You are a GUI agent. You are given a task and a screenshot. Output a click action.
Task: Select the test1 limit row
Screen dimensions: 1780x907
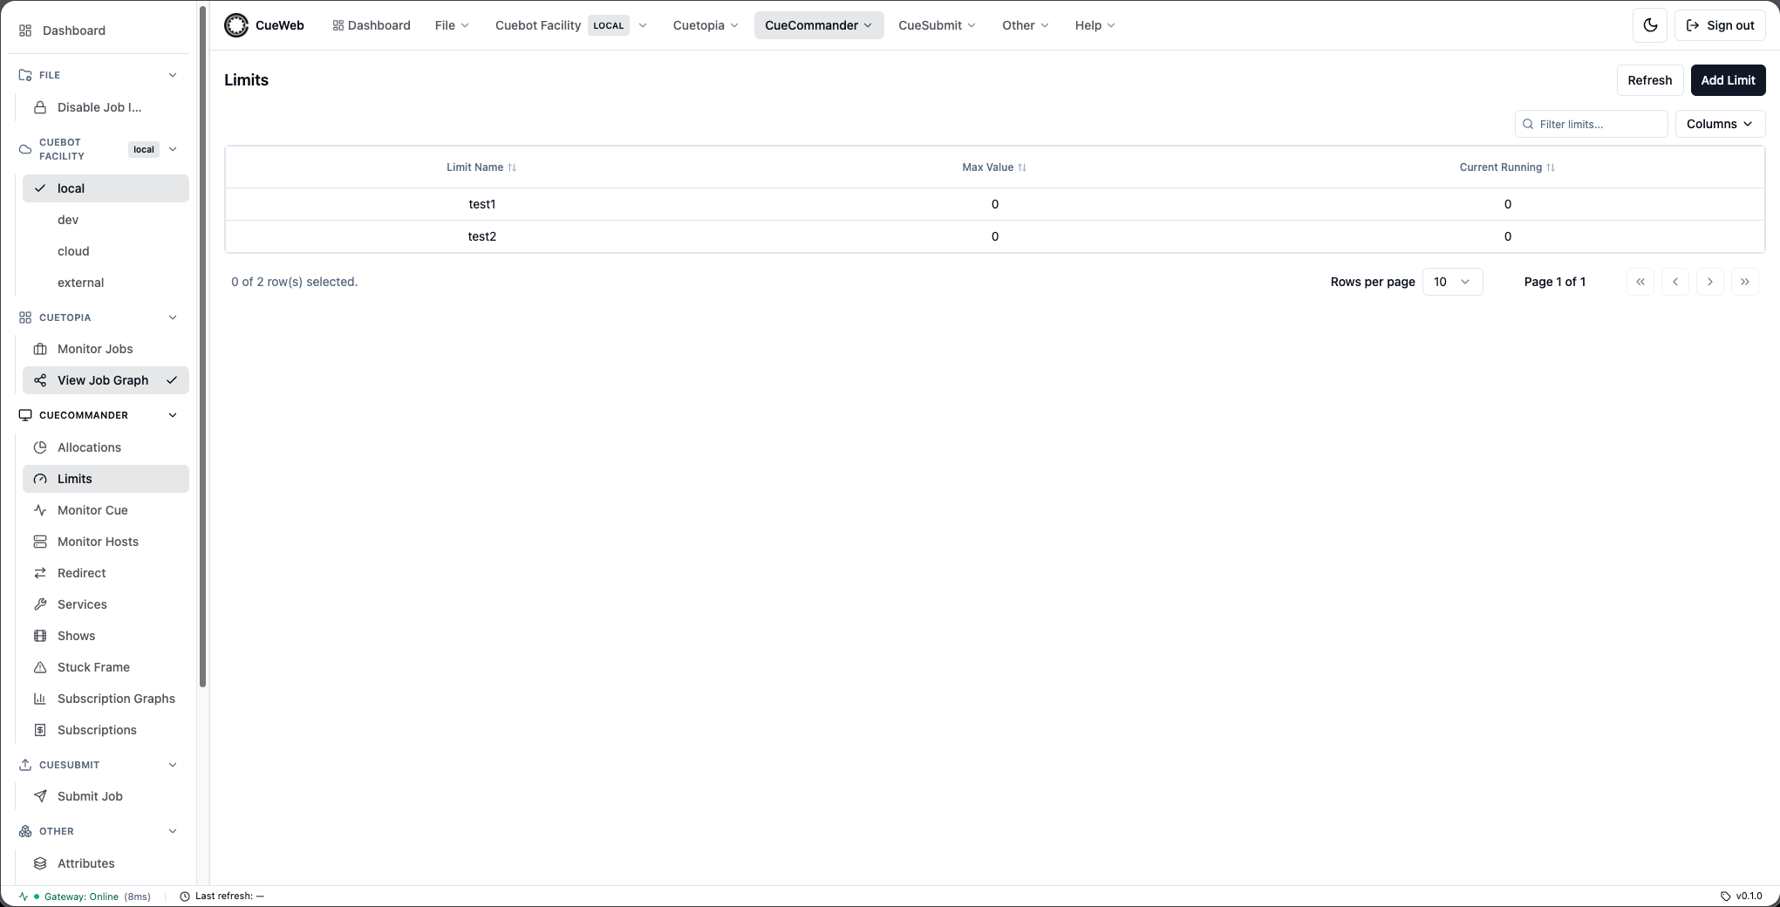coord(994,204)
